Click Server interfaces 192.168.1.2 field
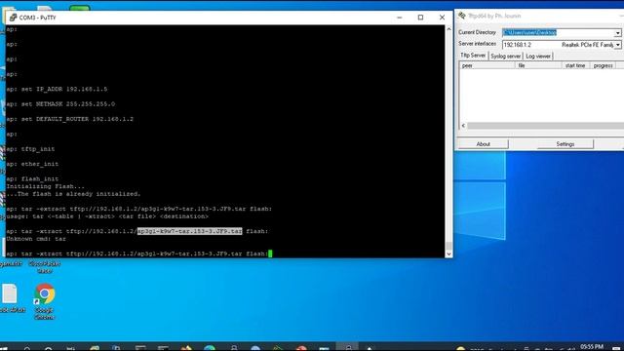This screenshot has width=624, height=351. [x=559, y=45]
